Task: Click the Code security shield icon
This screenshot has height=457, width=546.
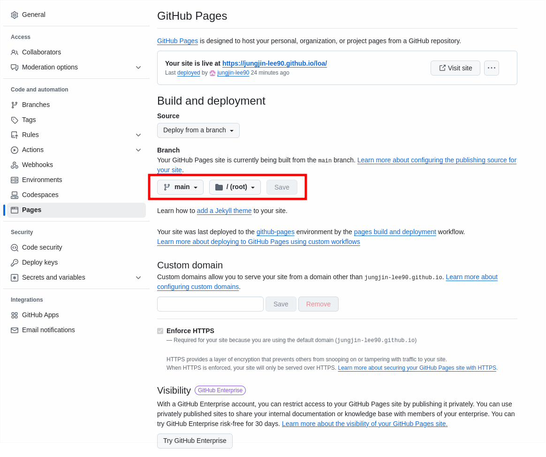Action: click(x=14, y=247)
